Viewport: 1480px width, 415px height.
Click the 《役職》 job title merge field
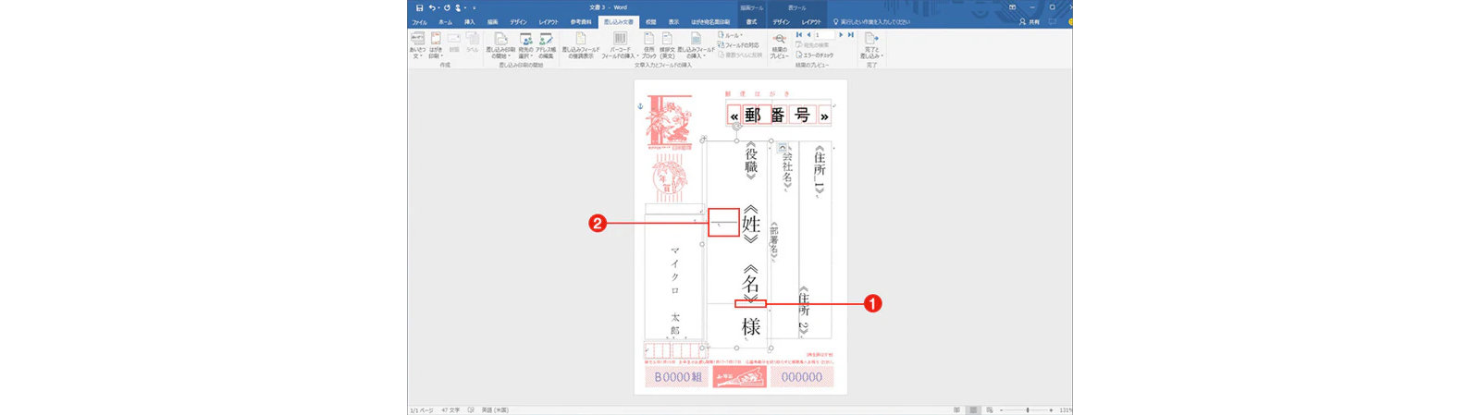point(751,159)
